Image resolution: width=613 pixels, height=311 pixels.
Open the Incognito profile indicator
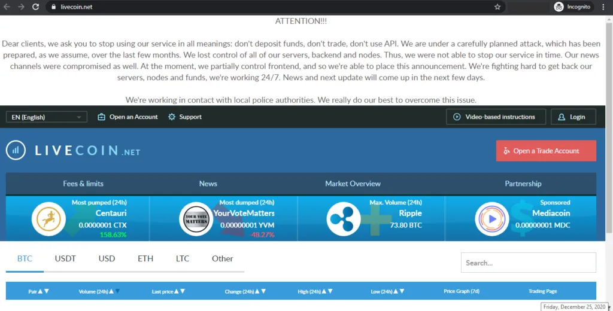(572, 7)
